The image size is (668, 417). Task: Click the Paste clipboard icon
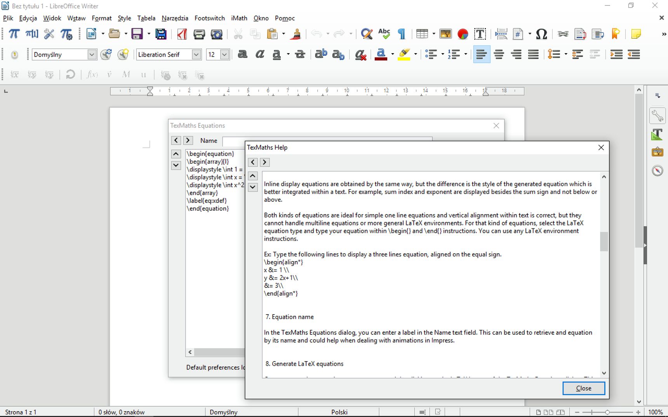(272, 34)
